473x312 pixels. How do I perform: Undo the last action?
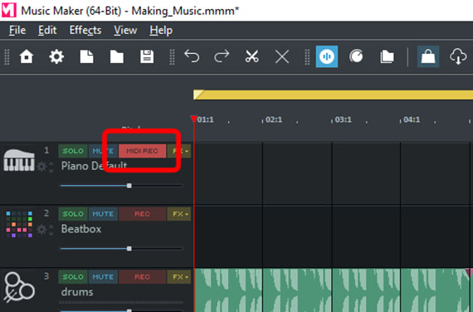click(x=192, y=56)
